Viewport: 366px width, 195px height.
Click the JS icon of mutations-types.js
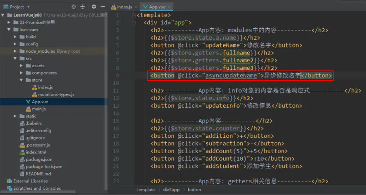[34, 94]
